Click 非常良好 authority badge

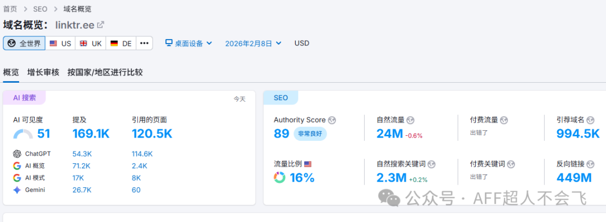(310, 134)
